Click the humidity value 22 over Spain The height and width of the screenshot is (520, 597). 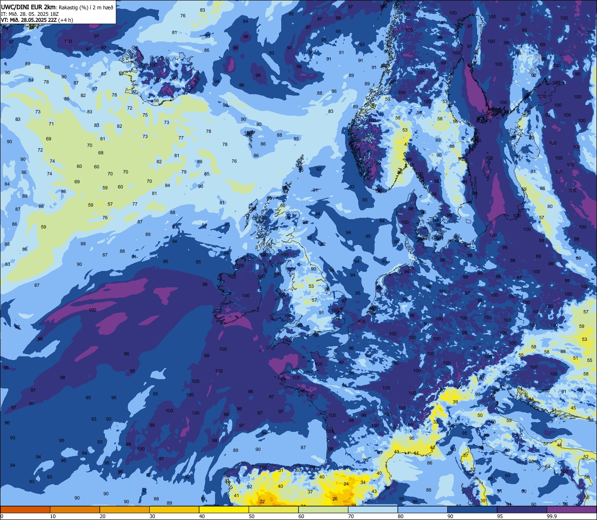point(262,501)
